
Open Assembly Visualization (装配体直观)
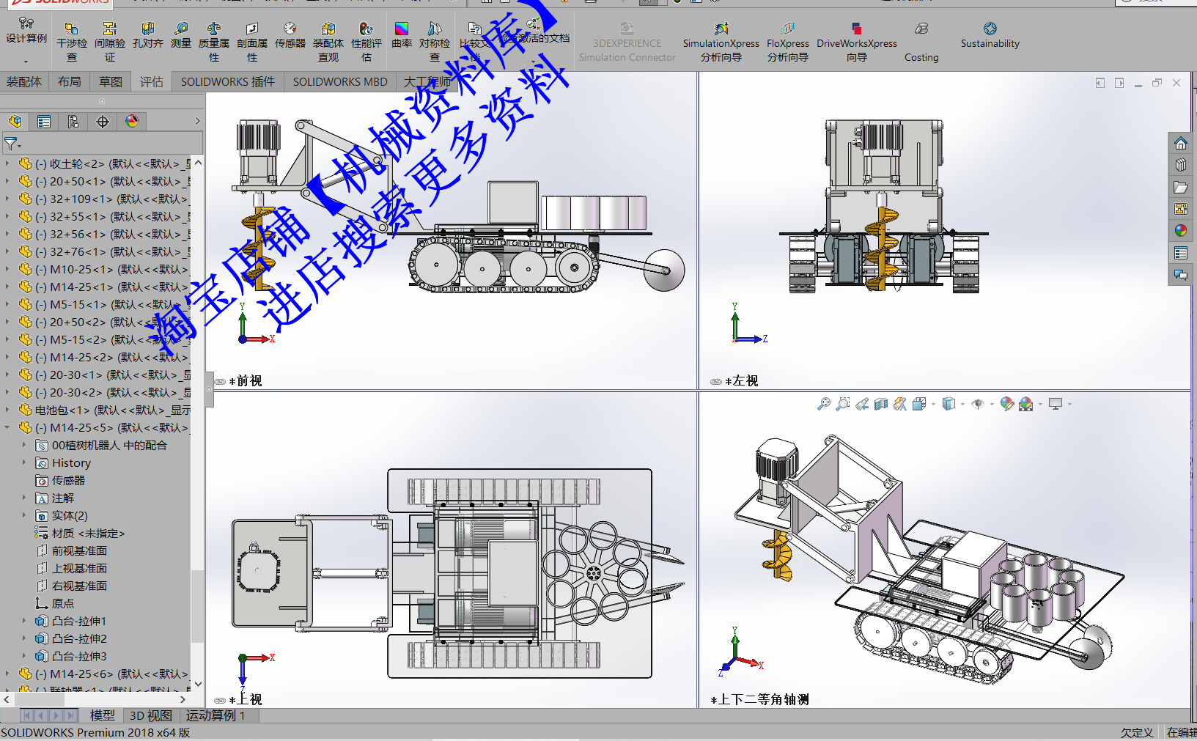328,42
